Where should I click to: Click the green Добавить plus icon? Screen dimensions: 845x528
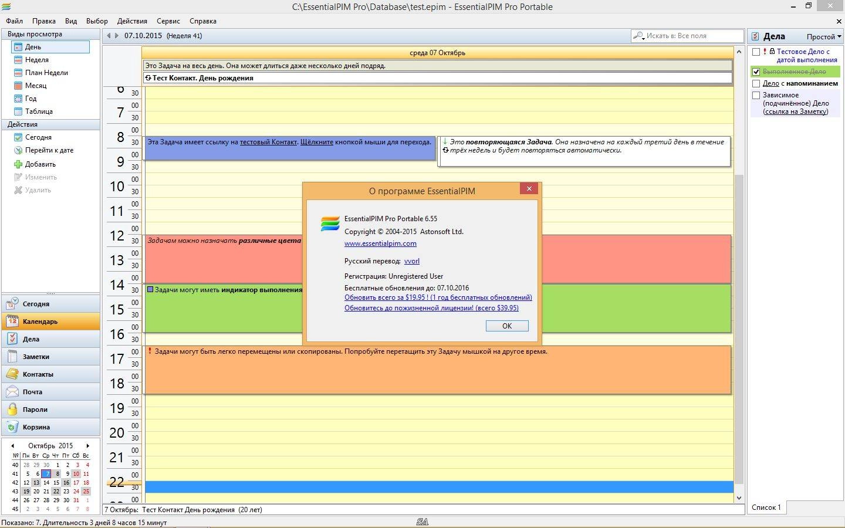click(18, 164)
